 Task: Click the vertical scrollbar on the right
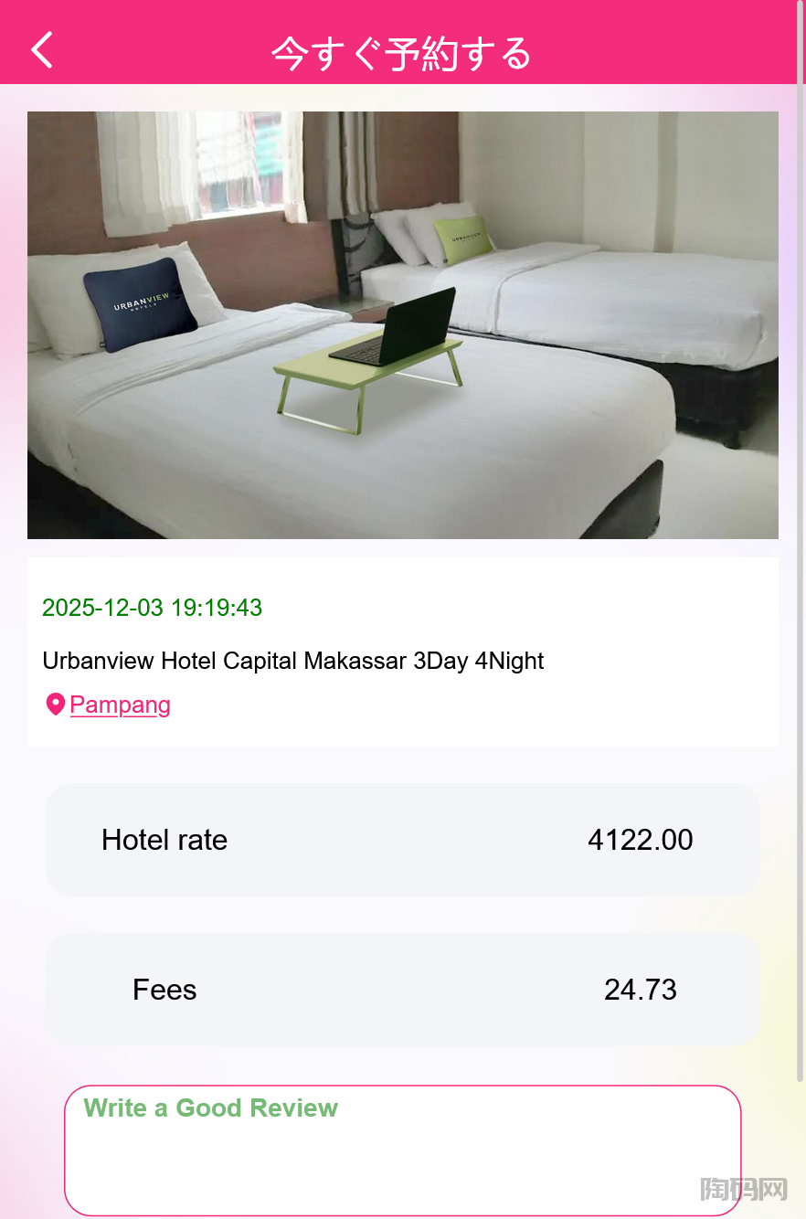(x=801, y=585)
